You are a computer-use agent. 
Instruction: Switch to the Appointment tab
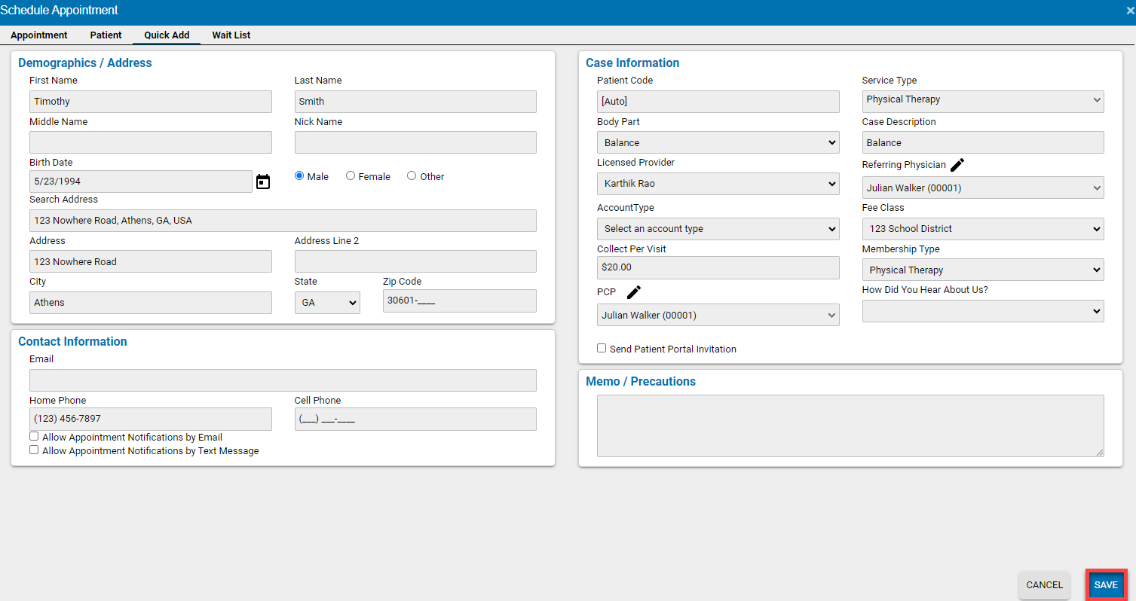[x=39, y=35]
